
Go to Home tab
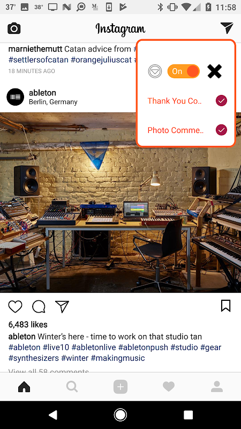click(24, 387)
